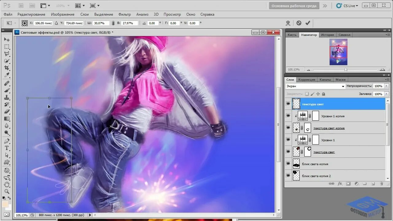This screenshot has height=221, width=393.
Task: Switch to warp mode icon
Action: coord(288,23)
